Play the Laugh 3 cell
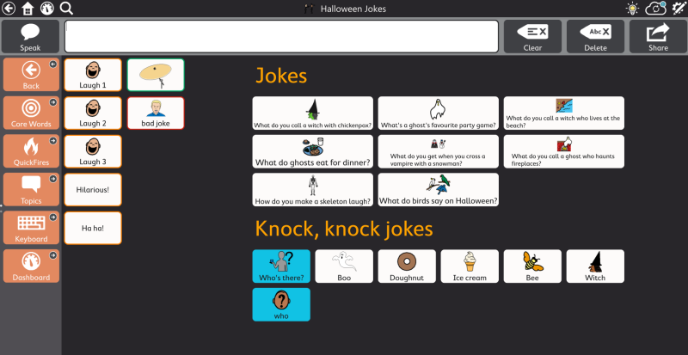This screenshot has height=355, width=688. (x=93, y=151)
